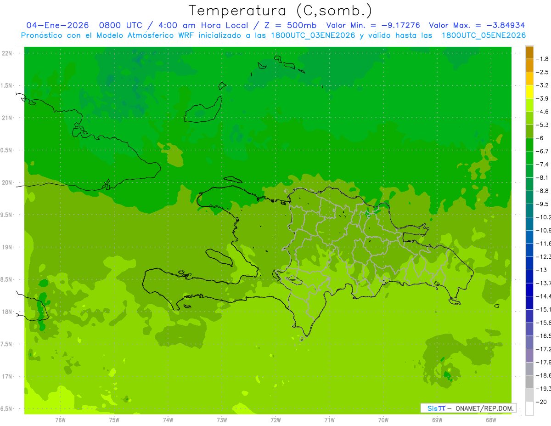The width and height of the screenshot is (551, 426).
Task: Click the brown-orange swatch above the -1.8 label
Action: (x=529, y=52)
